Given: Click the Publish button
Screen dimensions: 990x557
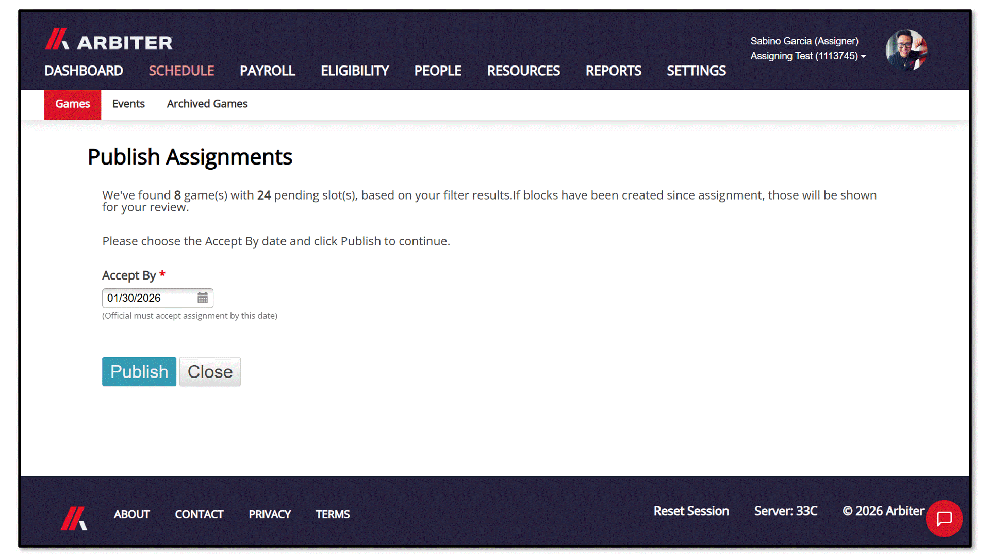Looking at the screenshot, I should tap(139, 372).
